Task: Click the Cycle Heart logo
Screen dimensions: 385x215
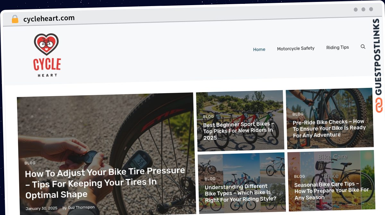Action: tap(47, 55)
